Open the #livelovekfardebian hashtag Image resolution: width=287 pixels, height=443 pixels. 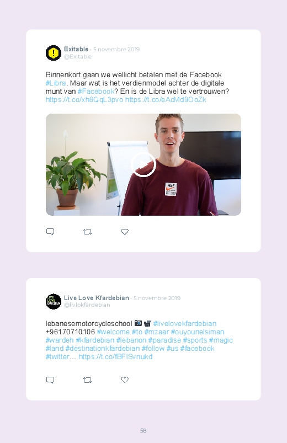tap(185, 323)
